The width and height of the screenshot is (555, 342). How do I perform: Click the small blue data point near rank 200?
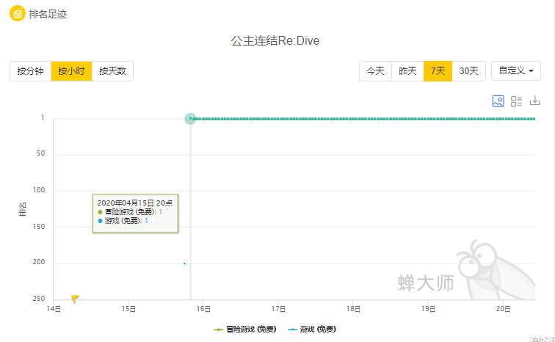[x=184, y=263]
